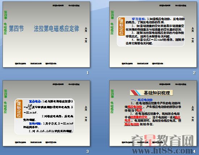199x155 pixels.
Task: Click 上页 on the title slide
Action: [86, 29]
